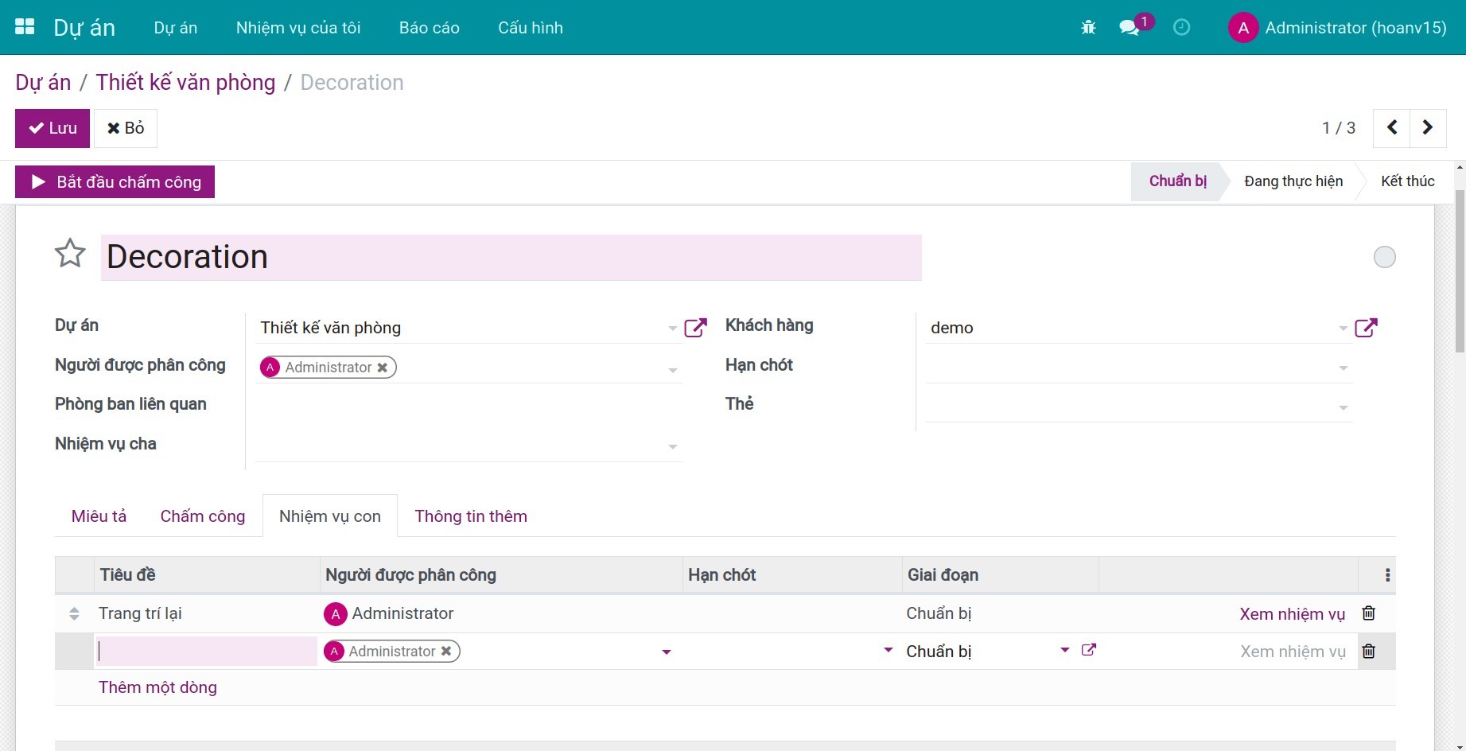The width and height of the screenshot is (1466, 751).
Task: Click the new subtask title input field
Action: tap(206, 652)
